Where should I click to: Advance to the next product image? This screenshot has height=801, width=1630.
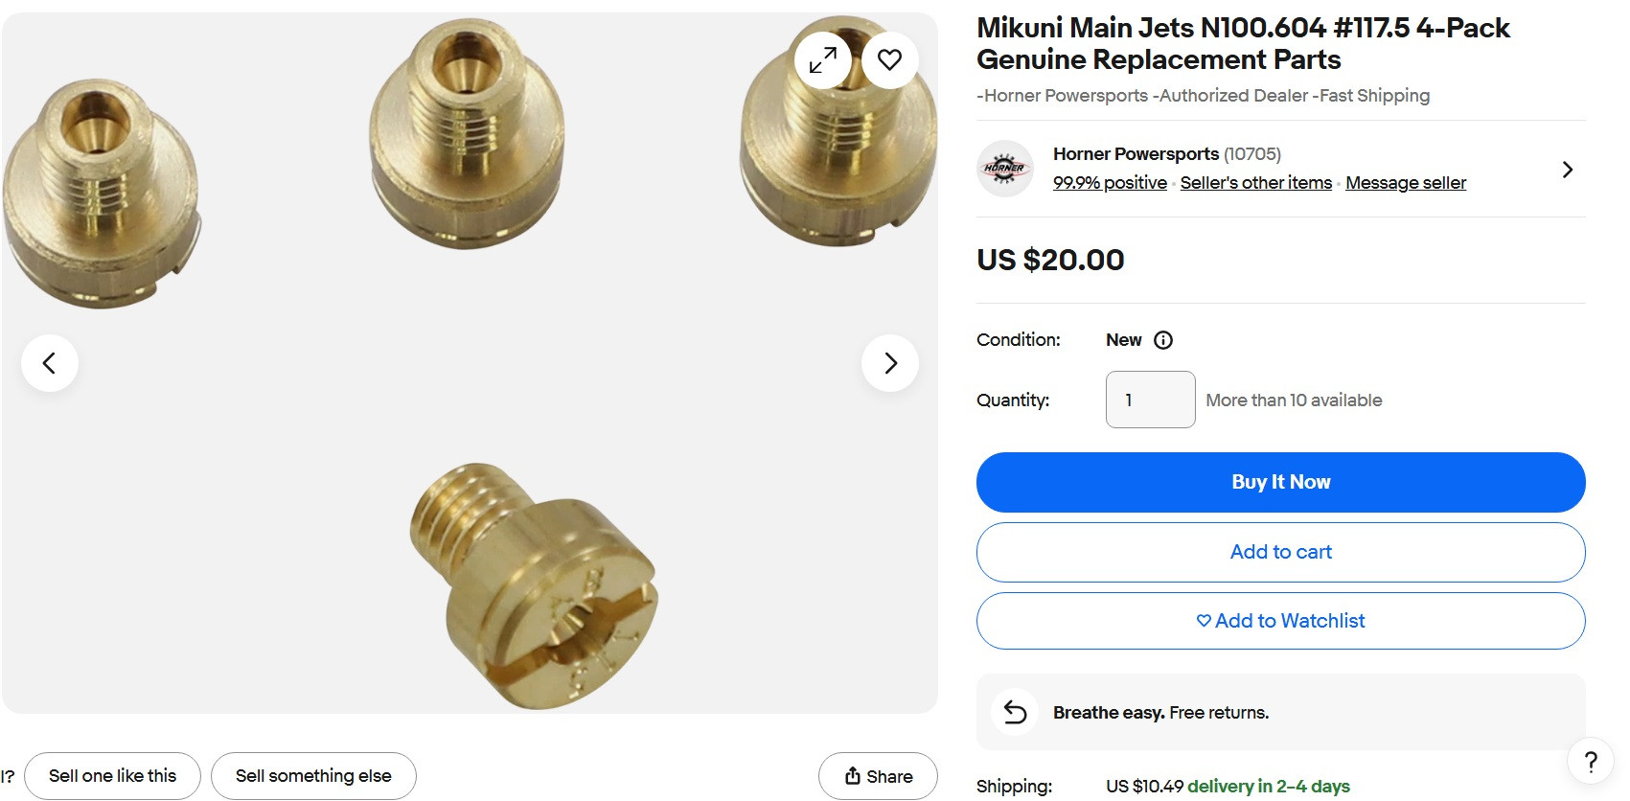coord(890,363)
